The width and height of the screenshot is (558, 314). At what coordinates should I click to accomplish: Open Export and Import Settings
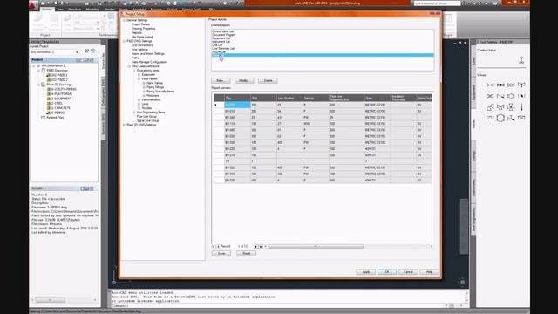tap(148, 54)
